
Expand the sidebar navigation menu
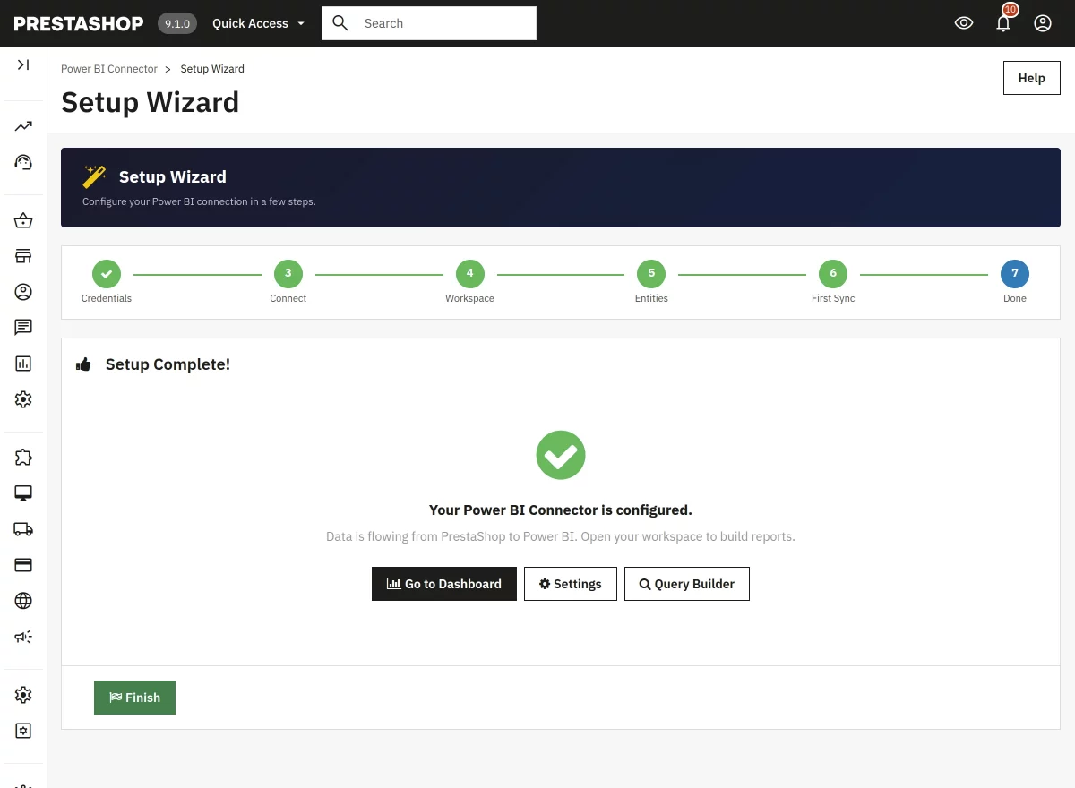tap(23, 64)
